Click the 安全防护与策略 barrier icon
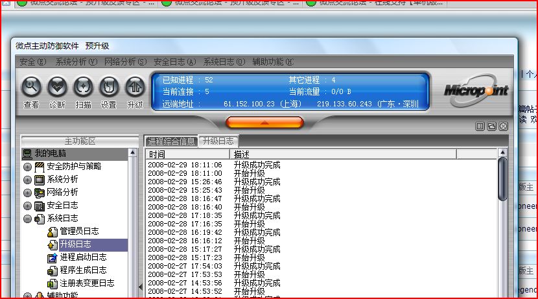 40,167
